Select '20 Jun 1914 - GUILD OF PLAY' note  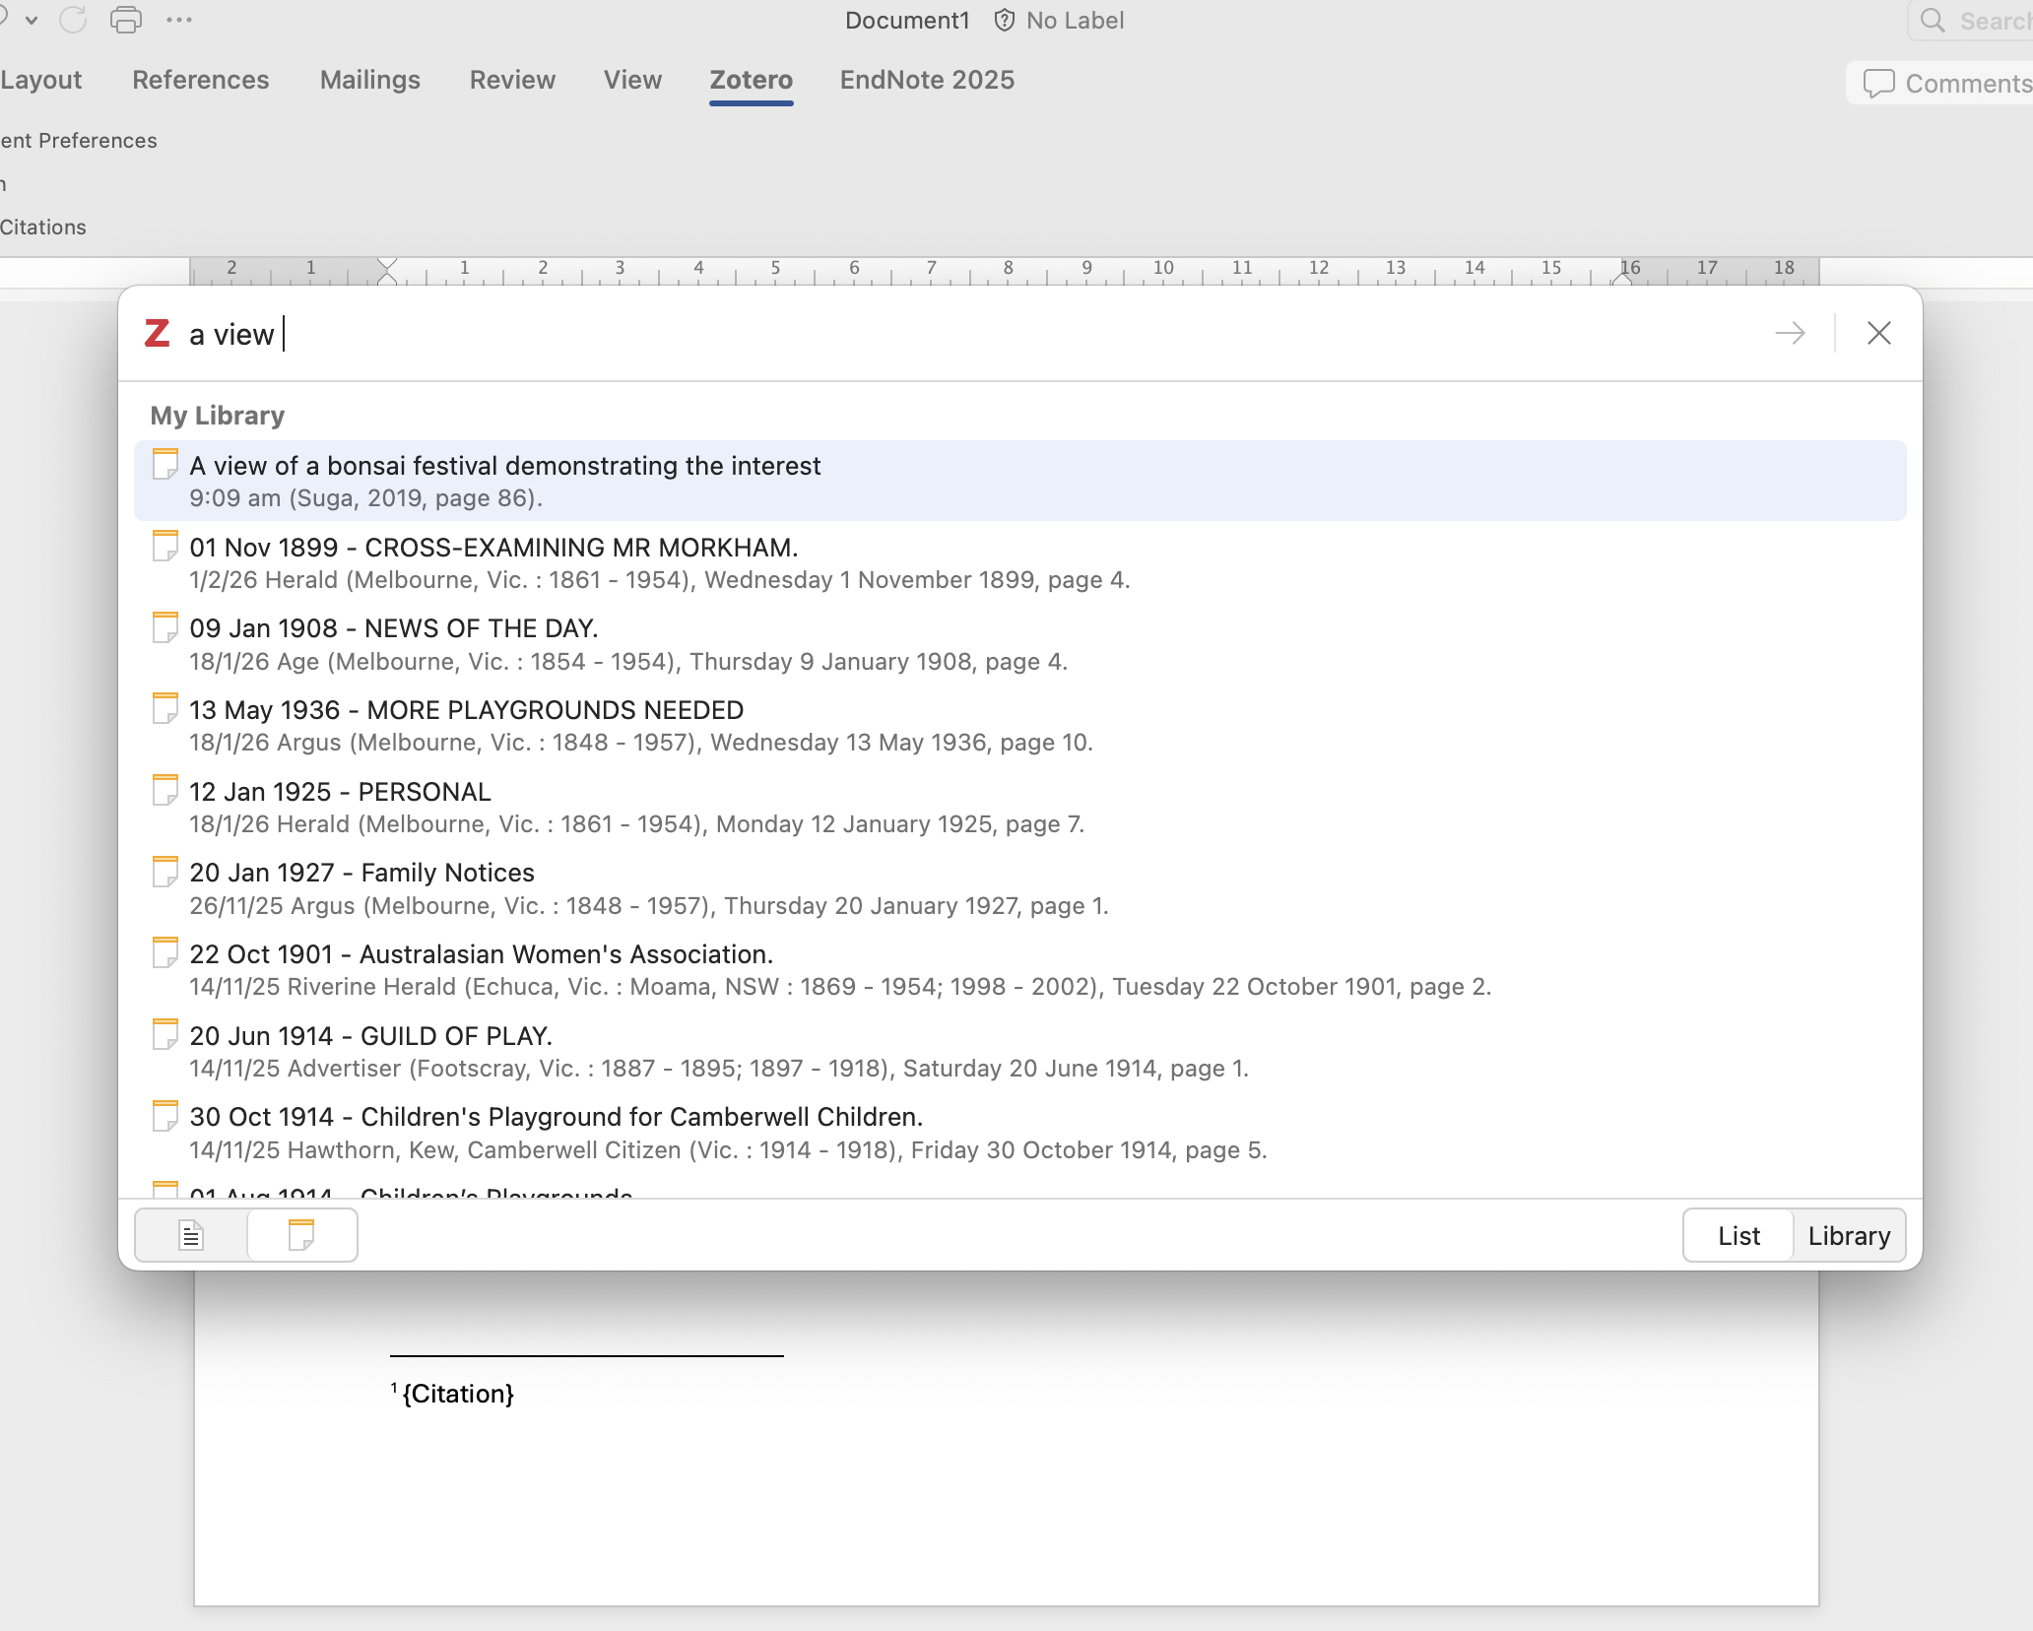click(1019, 1052)
